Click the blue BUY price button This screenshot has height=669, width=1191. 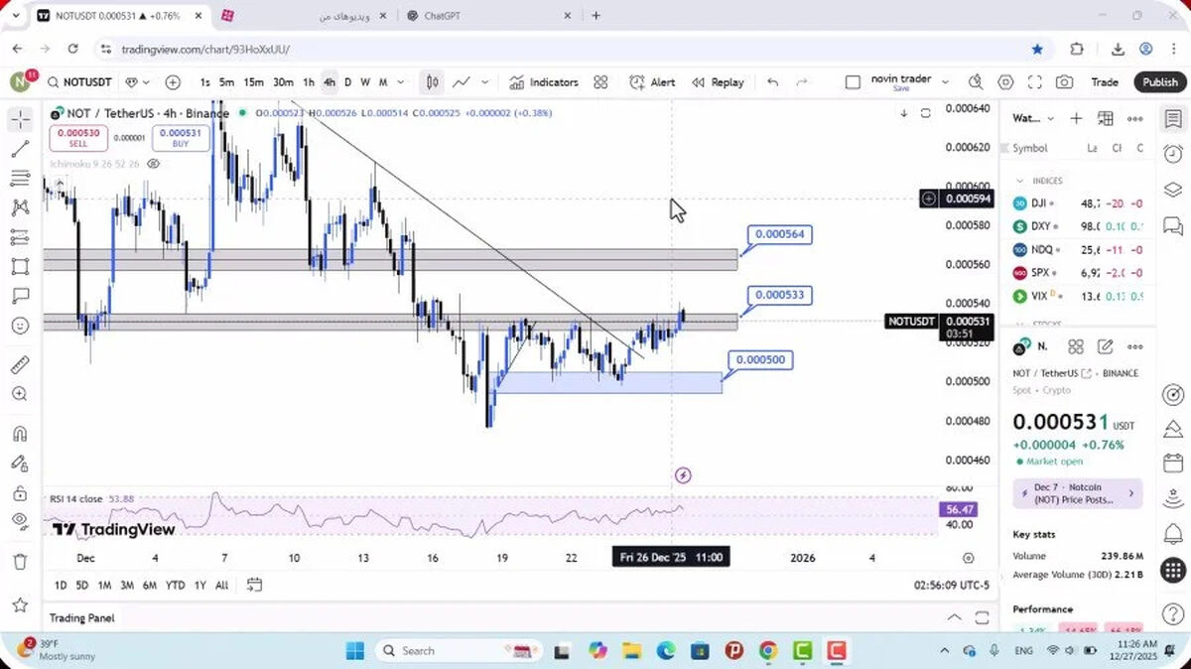(x=181, y=138)
